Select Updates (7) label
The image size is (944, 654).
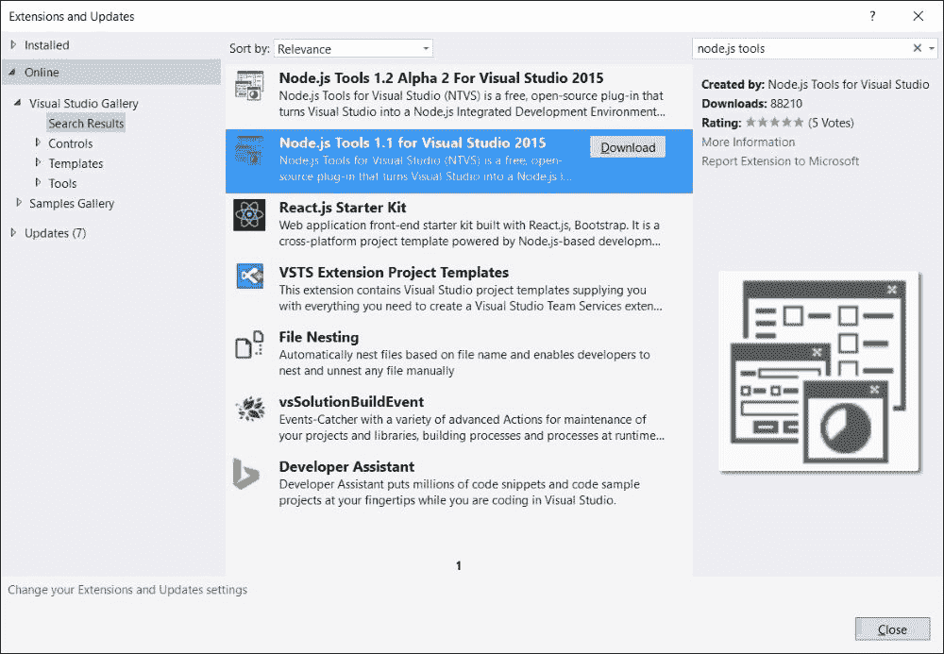pyautogui.click(x=55, y=233)
